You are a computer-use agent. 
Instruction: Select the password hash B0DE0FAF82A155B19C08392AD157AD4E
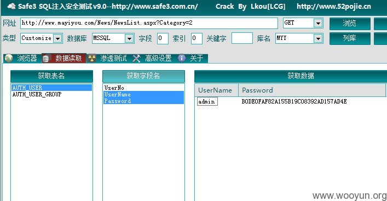pyautogui.click(x=294, y=101)
